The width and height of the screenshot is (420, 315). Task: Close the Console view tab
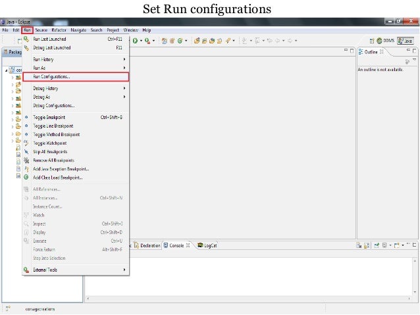click(188, 245)
